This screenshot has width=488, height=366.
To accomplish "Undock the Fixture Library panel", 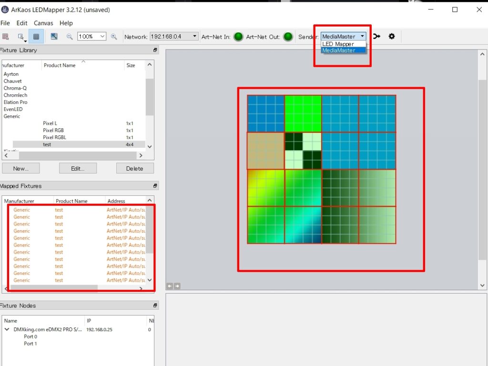I will [155, 50].
